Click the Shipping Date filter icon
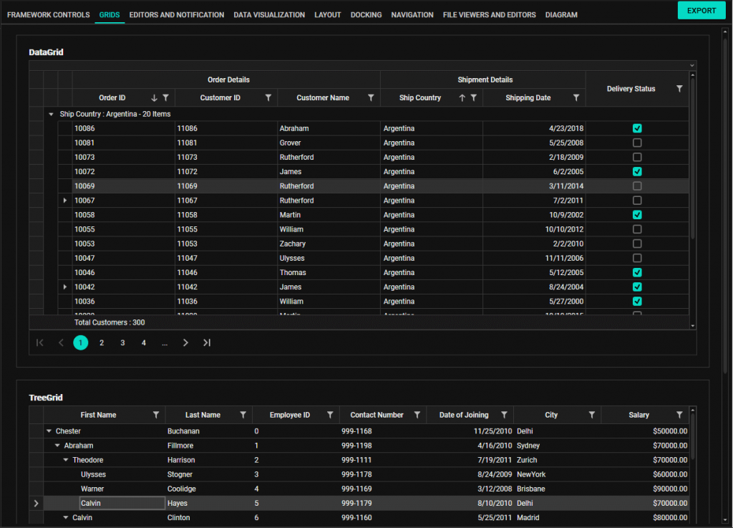Image resolution: width=733 pixels, height=528 pixels. pos(576,98)
